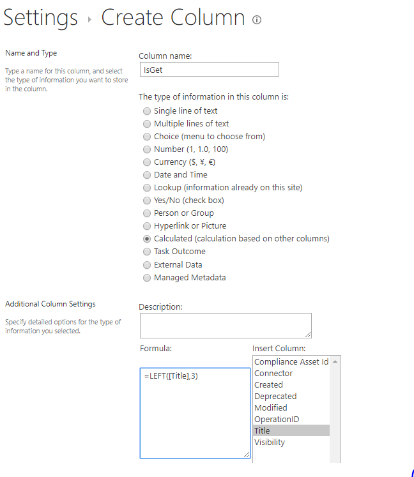Select Single line of text type
This screenshot has height=477, width=414.
147,111
